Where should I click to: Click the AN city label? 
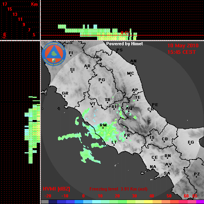[x=133, y=61]
